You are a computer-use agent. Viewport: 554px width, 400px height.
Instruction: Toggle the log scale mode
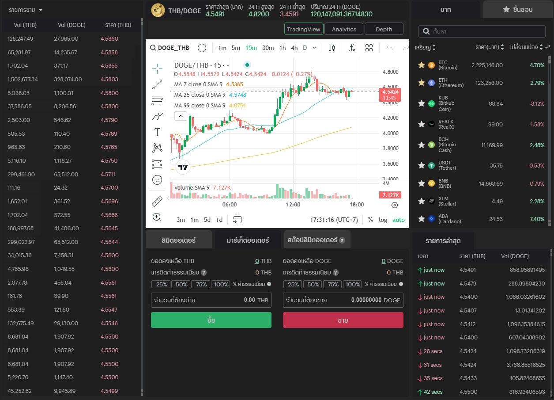tap(383, 220)
